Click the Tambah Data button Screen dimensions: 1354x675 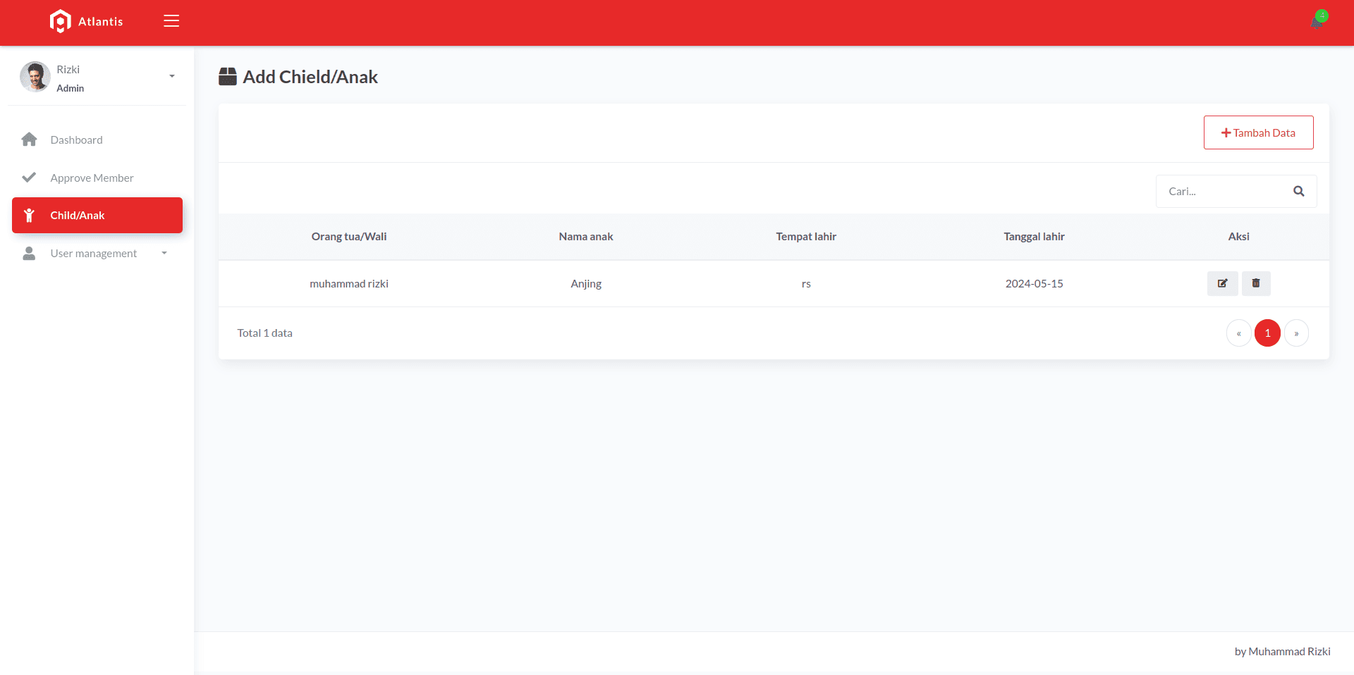(1258, 132)
